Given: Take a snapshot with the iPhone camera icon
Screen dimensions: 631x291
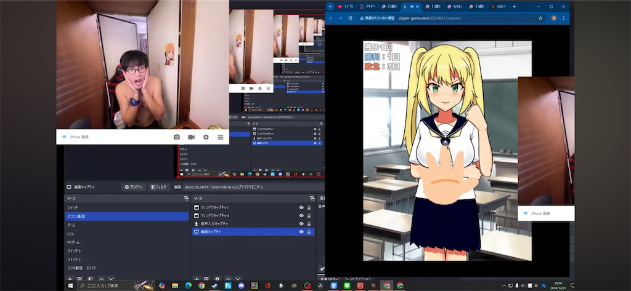Looking at the screenshot, I should click(177, 137).
